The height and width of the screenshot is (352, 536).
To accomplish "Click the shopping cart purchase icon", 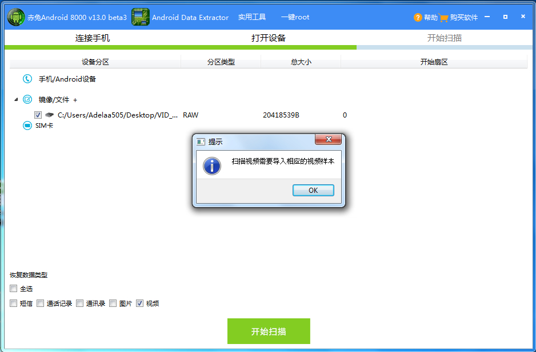I will coord(443,18).
